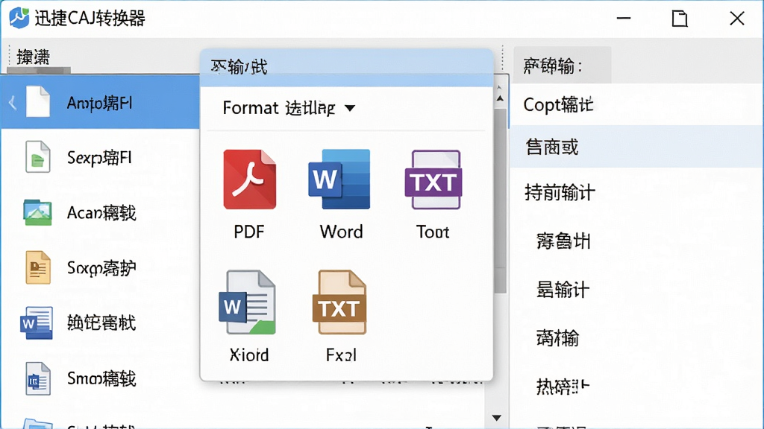This screenshot has width=764, height=429.
Task: Select the brown TXT icon labeled Fxal
Action: click(339, 302)
